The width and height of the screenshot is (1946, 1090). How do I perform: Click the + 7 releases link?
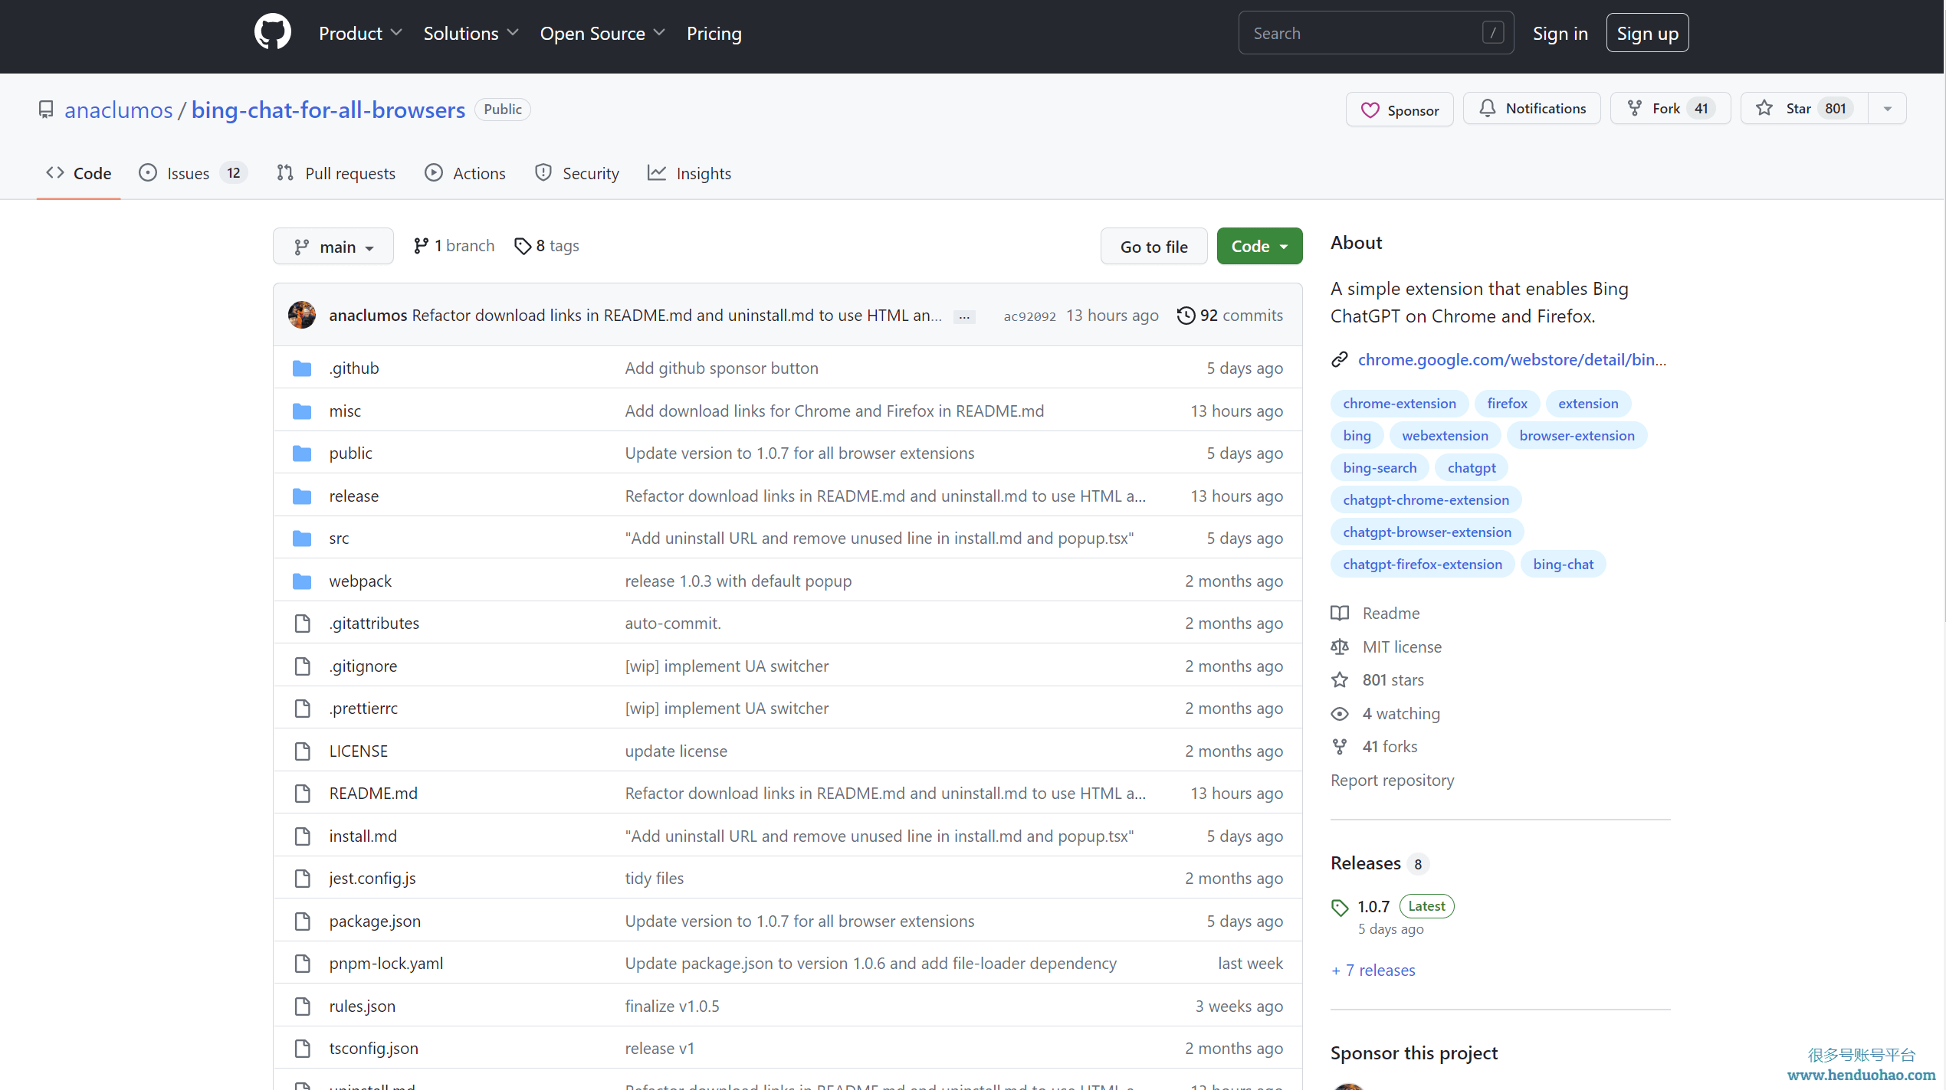click(1373, 971)
